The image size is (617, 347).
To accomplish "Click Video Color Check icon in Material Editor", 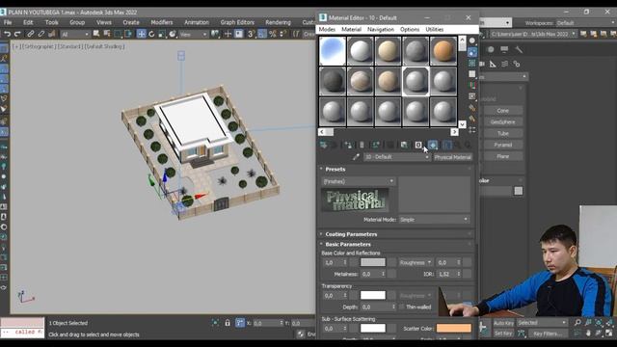I will tap(472, 85).
